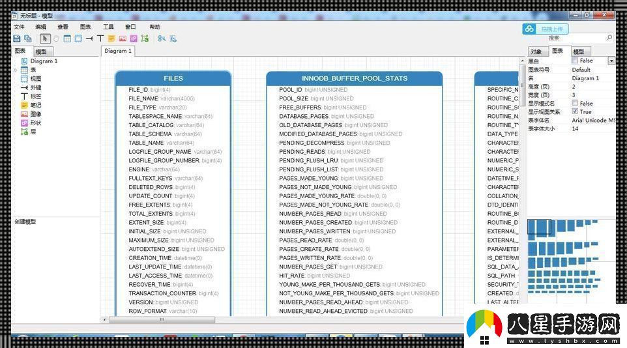Click in the 搜索 search field

click(567, 38)
